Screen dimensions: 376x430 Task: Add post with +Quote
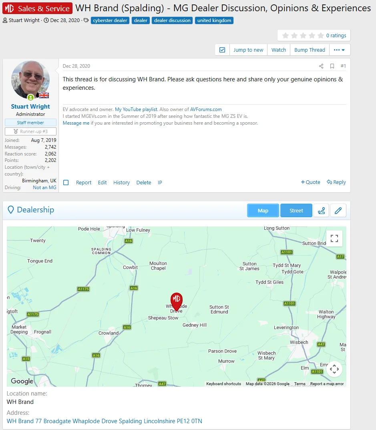click(x=310, y=182)
